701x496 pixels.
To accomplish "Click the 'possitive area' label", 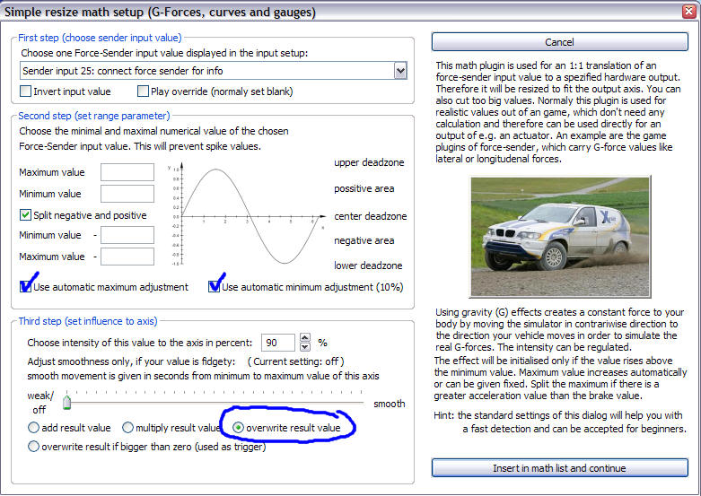I will pos(364,188).
